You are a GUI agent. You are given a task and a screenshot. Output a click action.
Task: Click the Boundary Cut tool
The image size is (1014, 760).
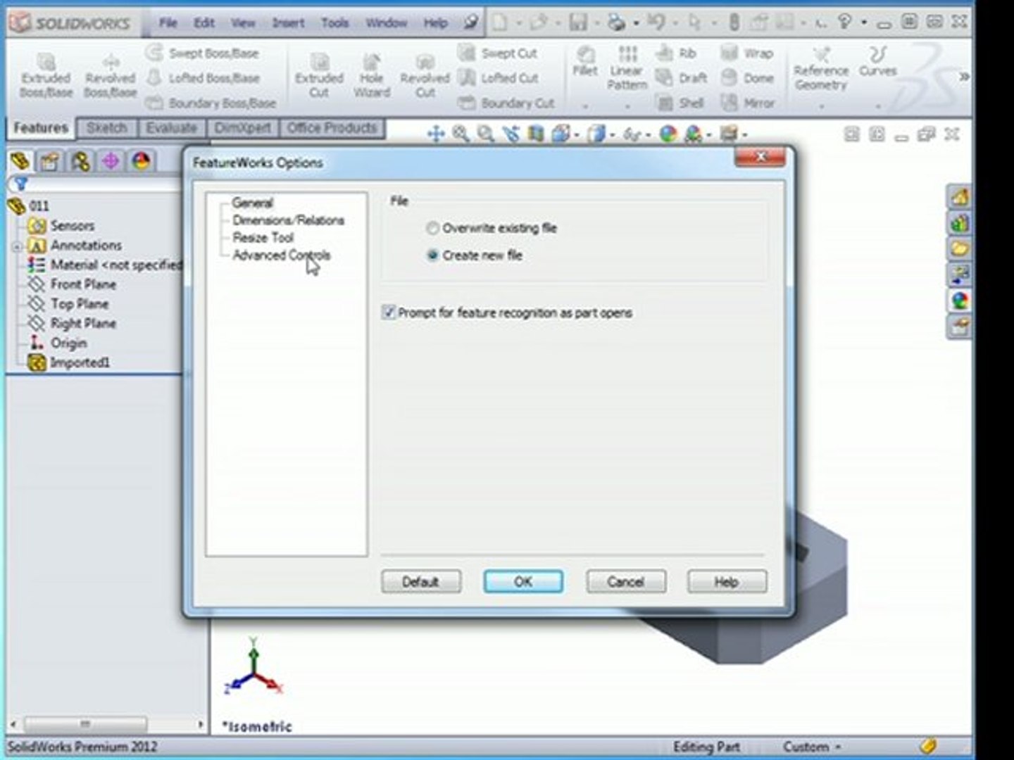pyautogui.click(x=506, y=103)
